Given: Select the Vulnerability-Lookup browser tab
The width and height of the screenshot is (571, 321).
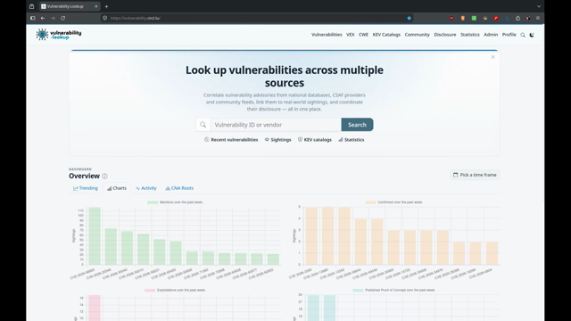Looking at the screenshot, I should tap(70, 6).
